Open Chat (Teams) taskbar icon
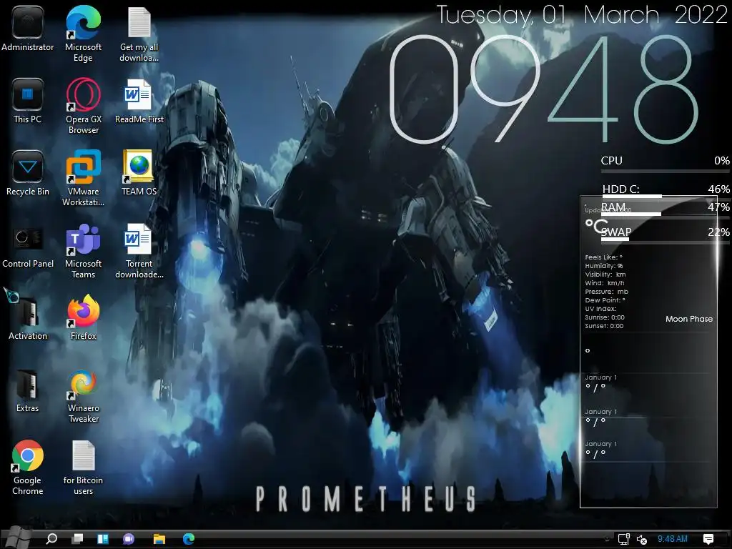Image resolution: width=732 pixels, height=549 pixels. (129, 539)
